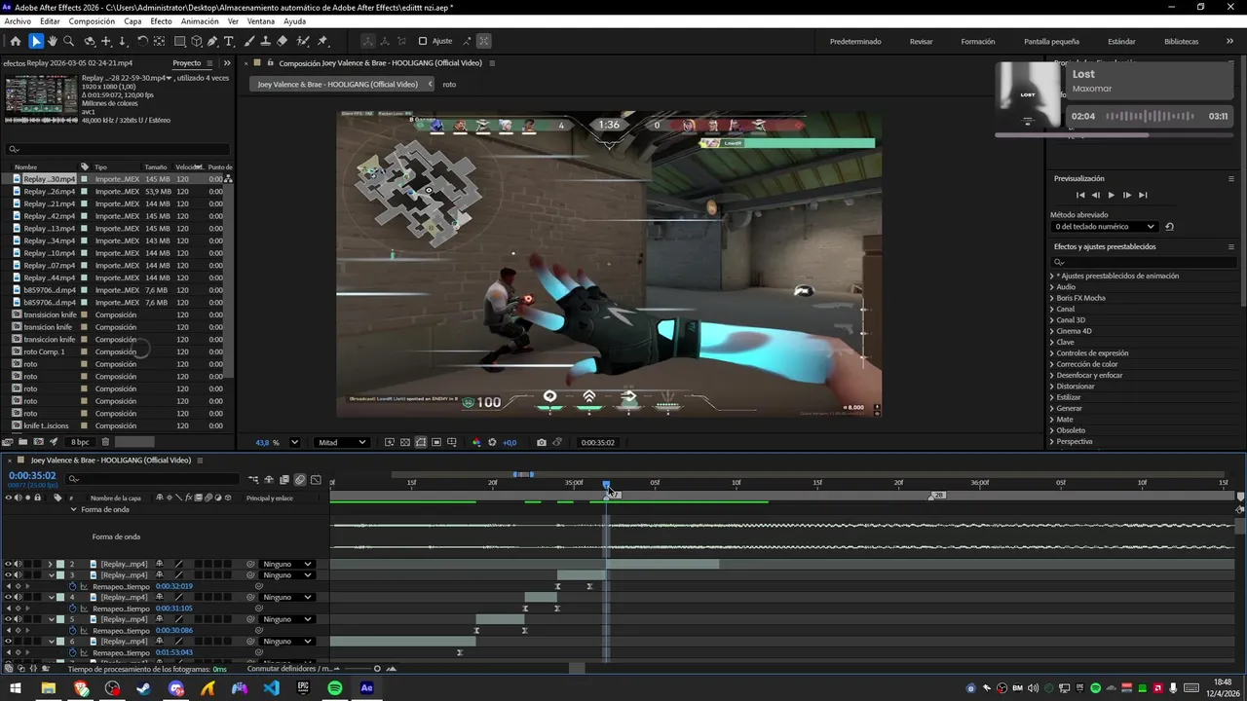Click the composition mini-flowchart icon in timeline

[253, 480]
